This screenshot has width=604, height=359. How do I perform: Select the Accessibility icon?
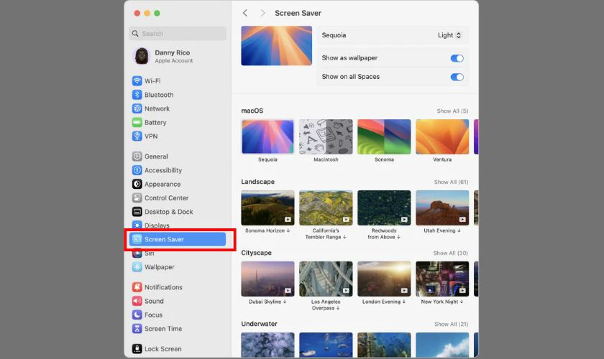pos(137,170)
